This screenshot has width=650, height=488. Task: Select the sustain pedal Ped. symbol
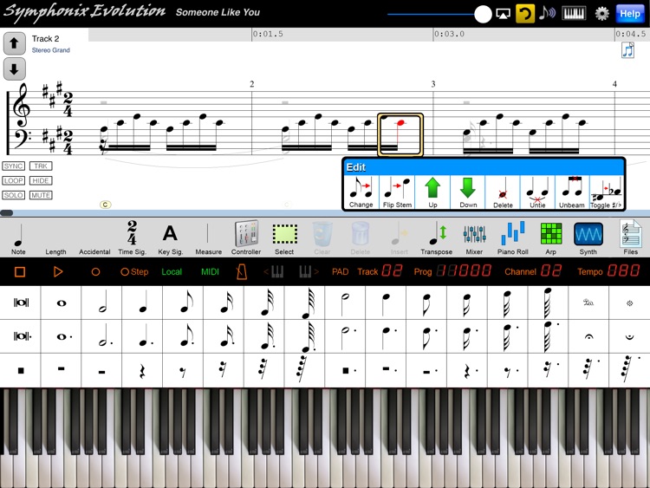588,303
